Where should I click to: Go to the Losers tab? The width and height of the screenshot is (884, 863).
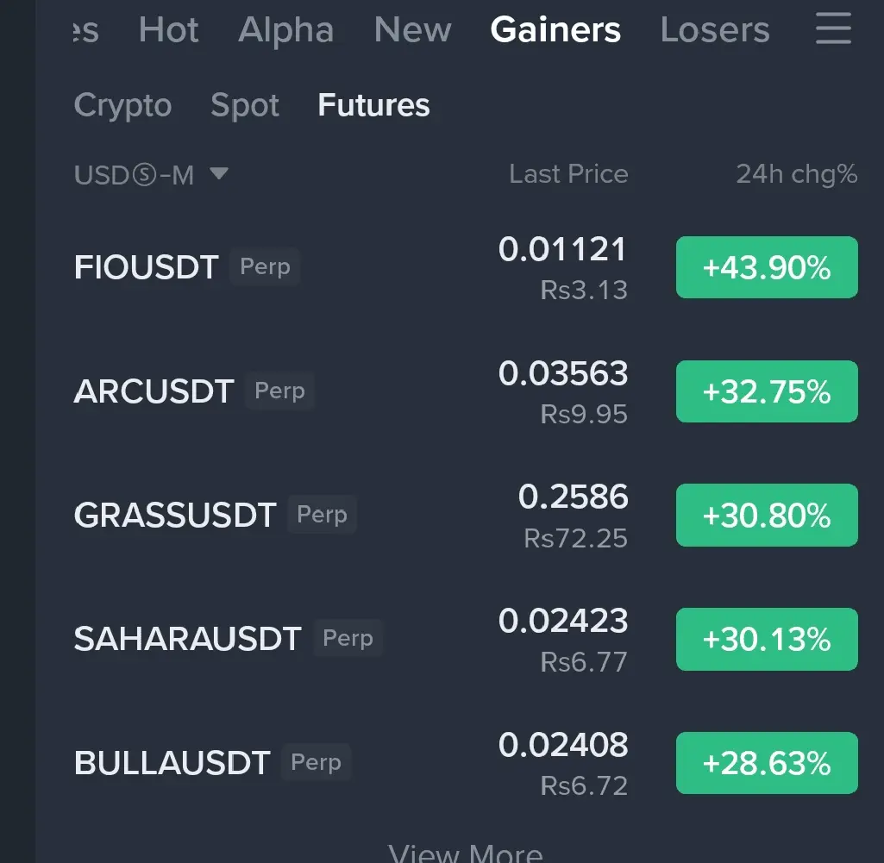pos(714,31)
